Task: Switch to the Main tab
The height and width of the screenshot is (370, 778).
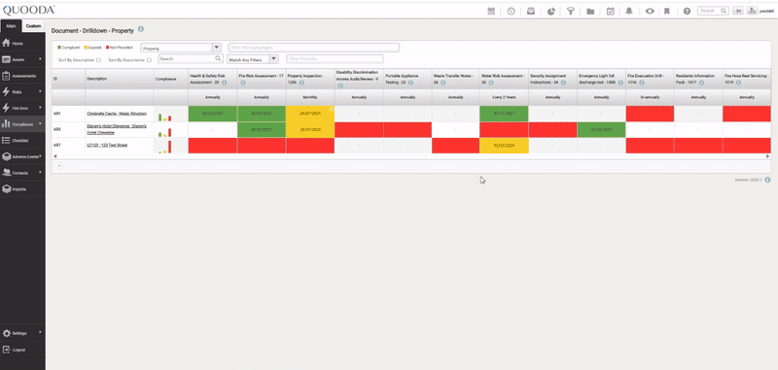Action: pos(12,26)
